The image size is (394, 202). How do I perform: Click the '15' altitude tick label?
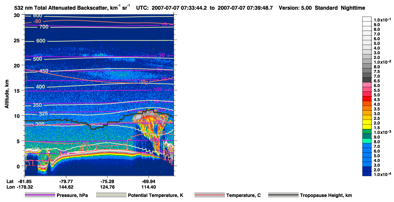point(17,91)
